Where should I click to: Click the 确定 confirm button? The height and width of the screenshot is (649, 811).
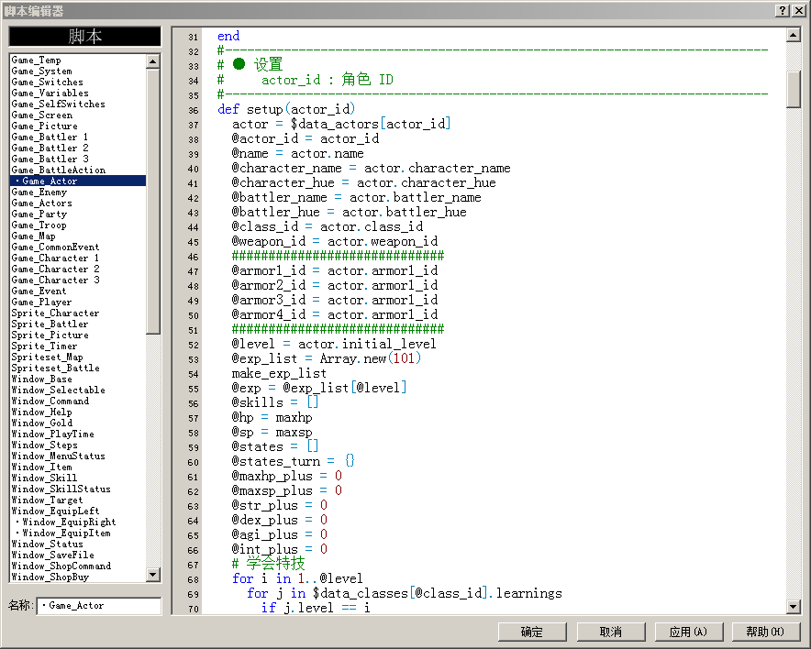532,632
